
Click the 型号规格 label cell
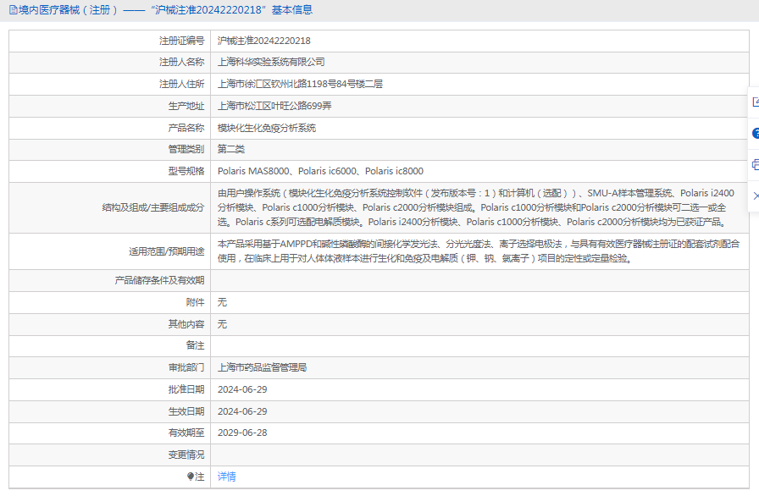tap(110, 171)
